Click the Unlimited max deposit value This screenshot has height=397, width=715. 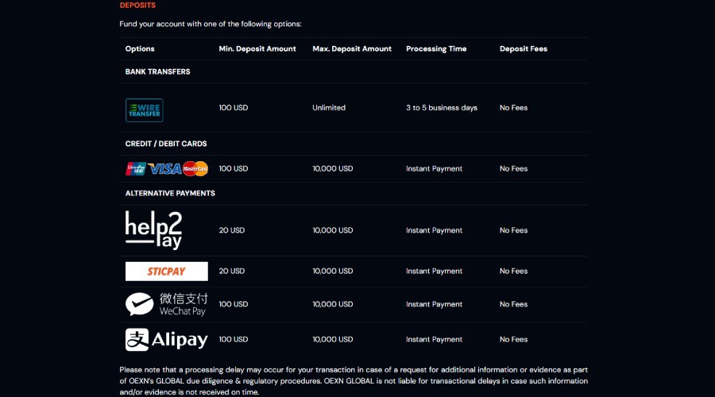329,108
